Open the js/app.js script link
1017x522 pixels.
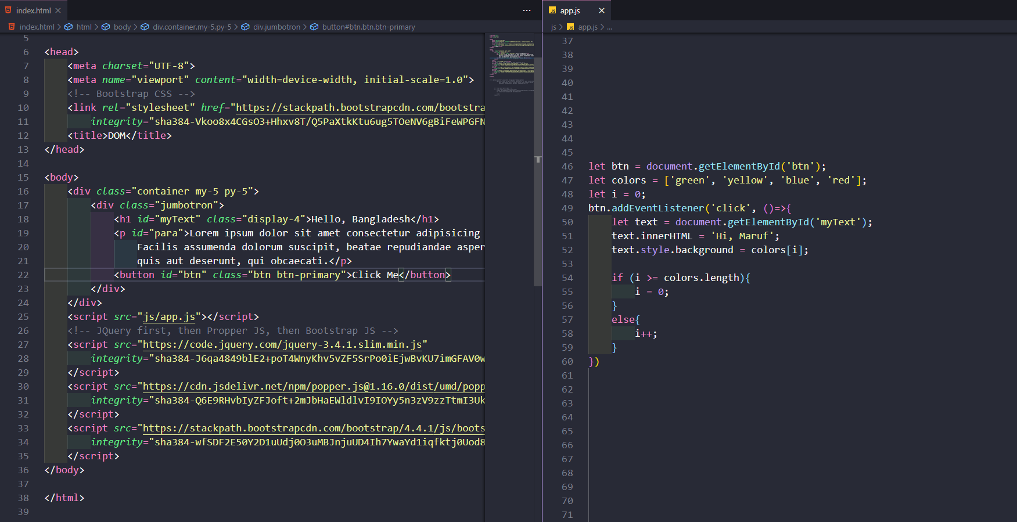(169, 316)
